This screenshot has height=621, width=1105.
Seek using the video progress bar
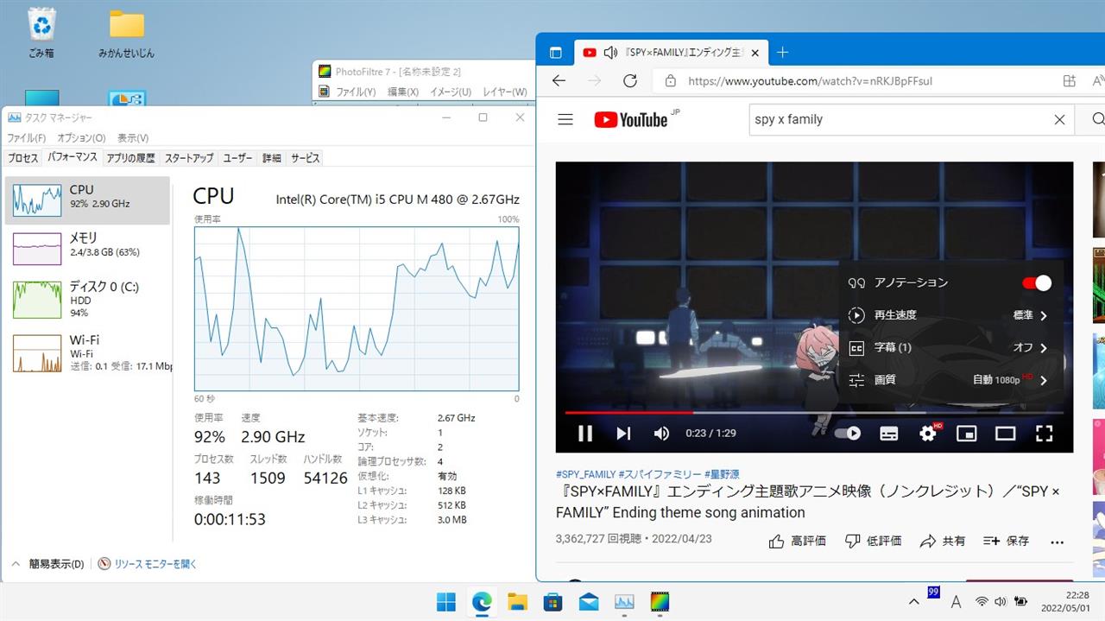(x=814, y=413)
